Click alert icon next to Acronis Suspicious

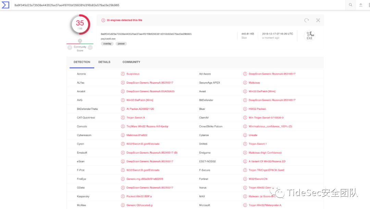123,74
